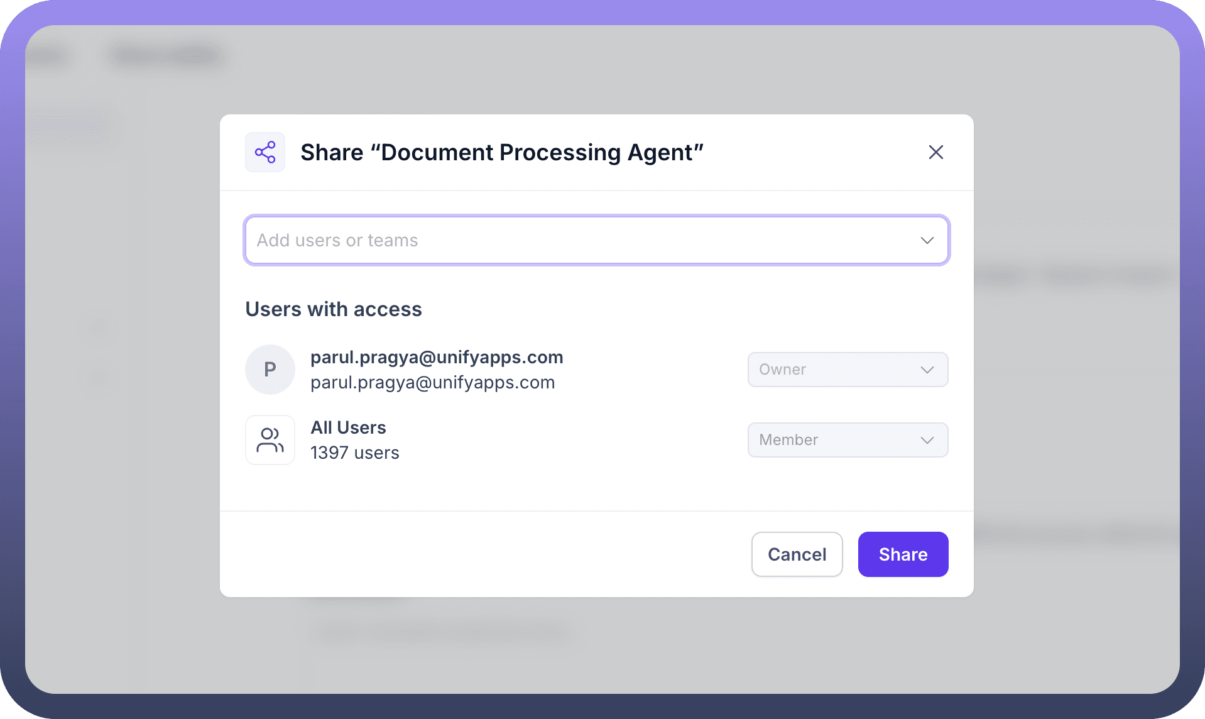Click the chevron in the Owner dropdown
This screenshot has width=1205, height=719.
(927, 370)
